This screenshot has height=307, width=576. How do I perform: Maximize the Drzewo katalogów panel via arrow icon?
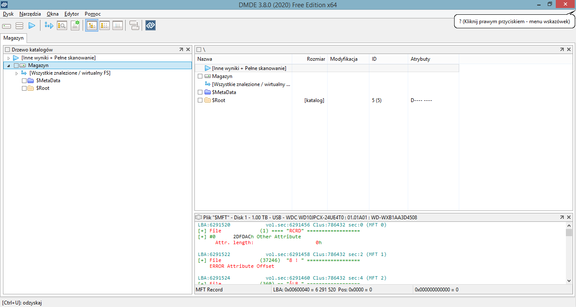coord(181,49)
